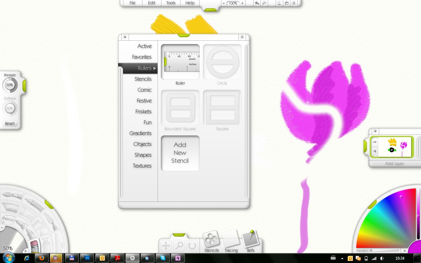Close the stencil collection panel
The height and width of the screenshot is (263, 421).
pos(242,37)
